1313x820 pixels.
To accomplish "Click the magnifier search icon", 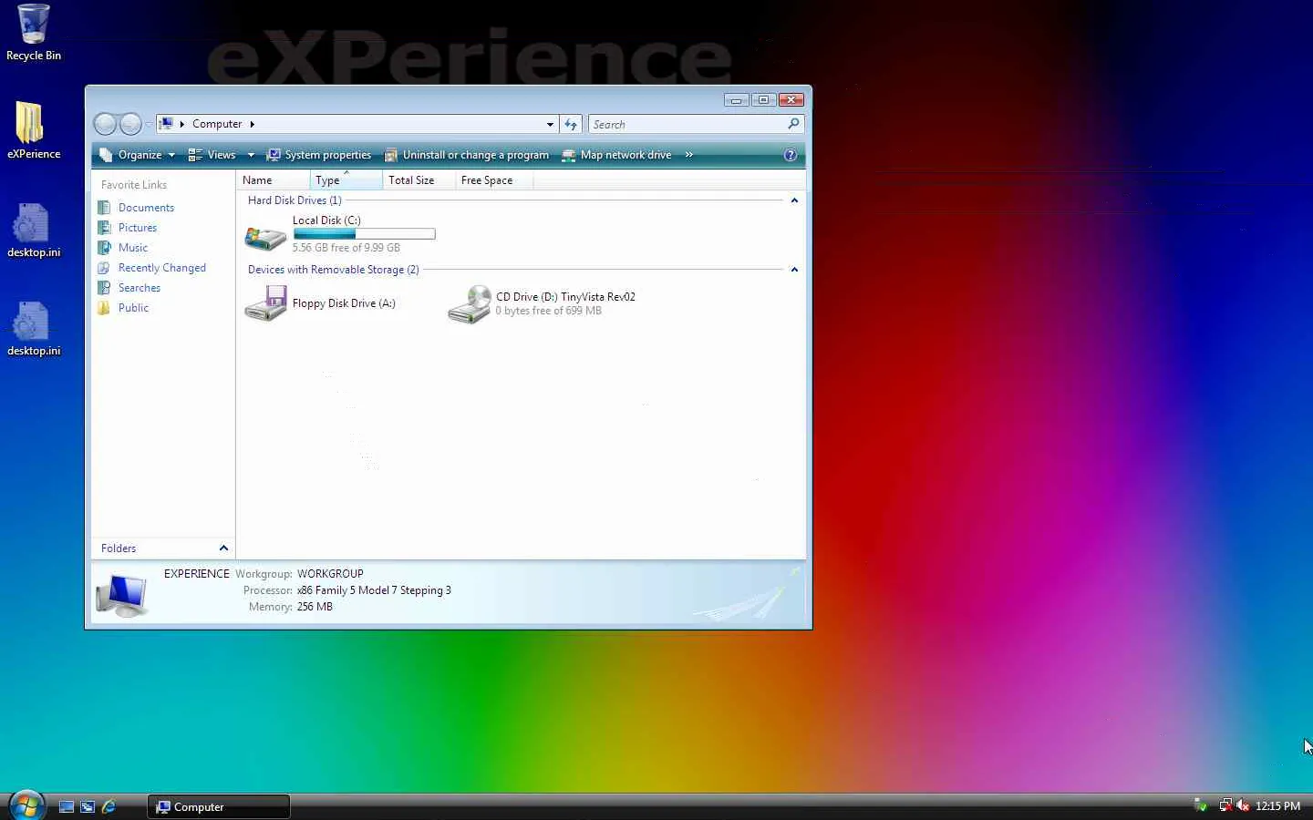I will point(793,124).
